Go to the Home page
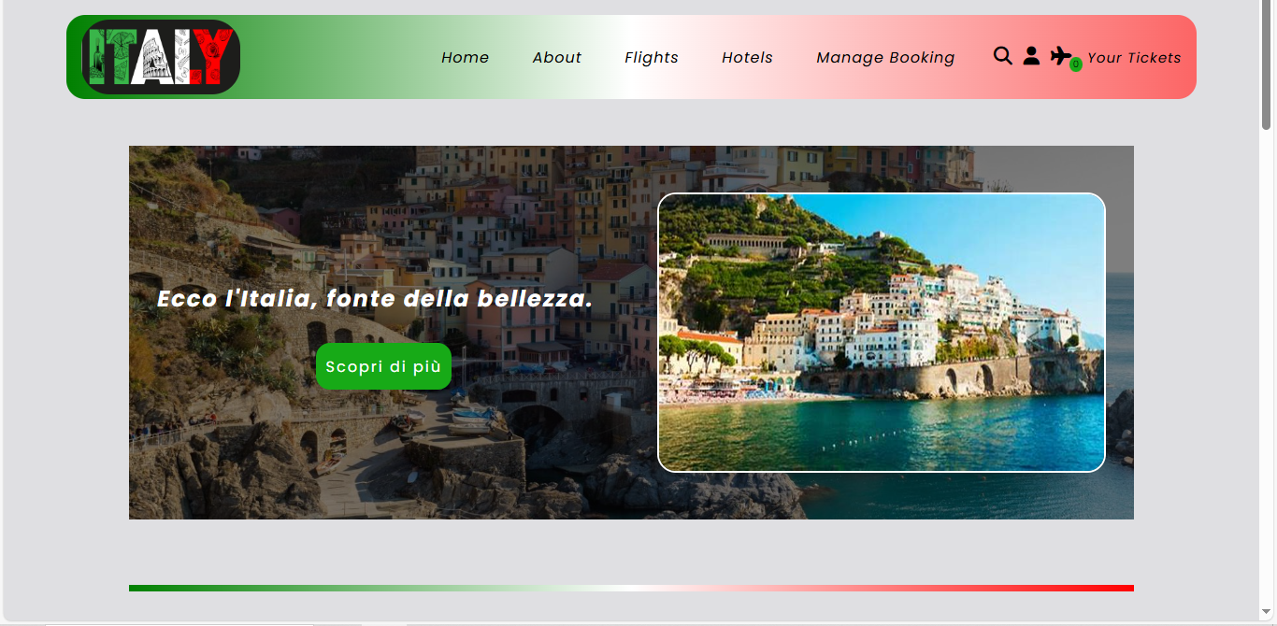 click(x=465, y=57)
